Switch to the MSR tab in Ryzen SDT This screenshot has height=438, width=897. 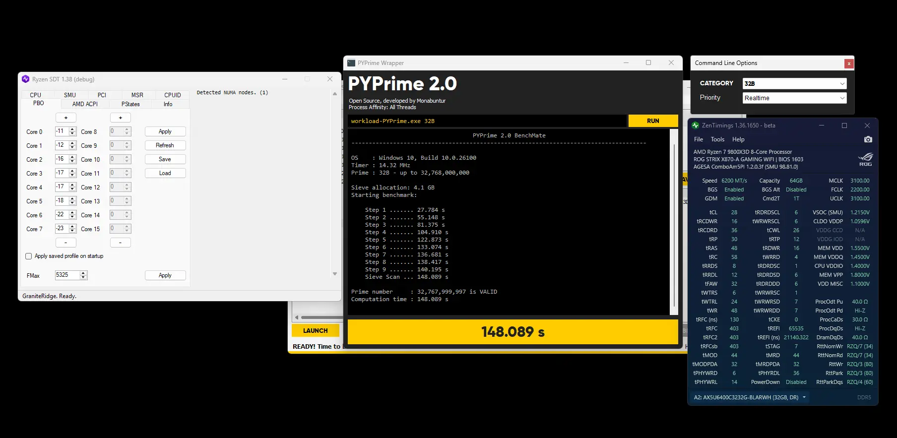(137, 95)
